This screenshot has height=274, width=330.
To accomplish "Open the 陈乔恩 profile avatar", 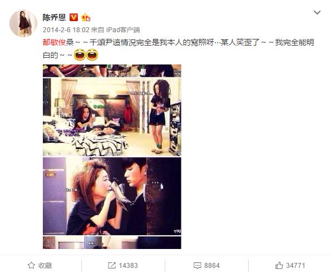I will 23,23.
